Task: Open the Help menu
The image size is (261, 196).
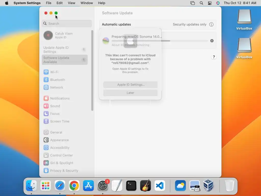Action: coord(101,3)
